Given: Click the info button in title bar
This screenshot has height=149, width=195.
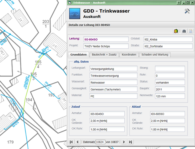Looking at the screenshot, I should [x=179, y=2].
